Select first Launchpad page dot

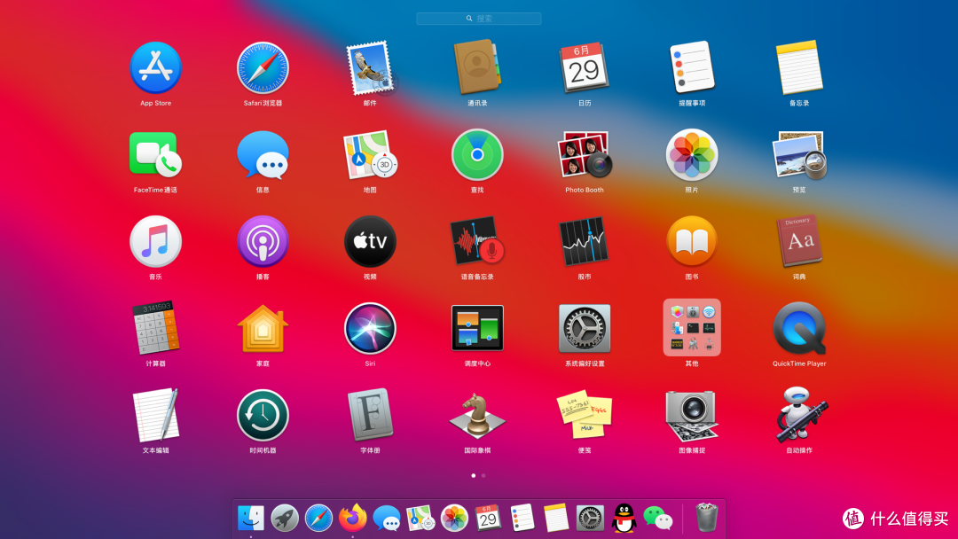[x=474, y=475]
